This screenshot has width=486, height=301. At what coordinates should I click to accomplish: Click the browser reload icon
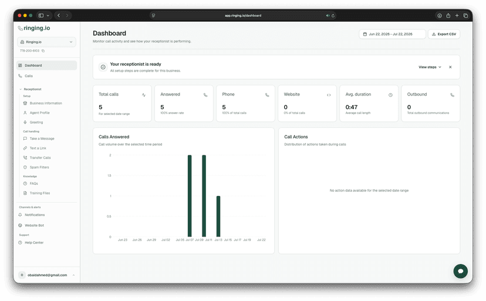pos(333,15)
